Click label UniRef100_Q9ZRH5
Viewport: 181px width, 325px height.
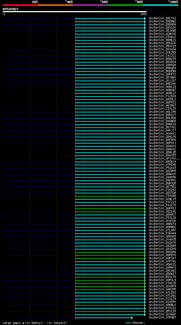click(x=162, y=171)
